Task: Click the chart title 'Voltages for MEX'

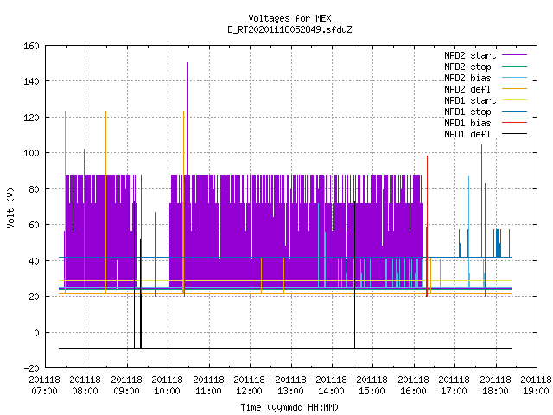Action: coord(289,18)
